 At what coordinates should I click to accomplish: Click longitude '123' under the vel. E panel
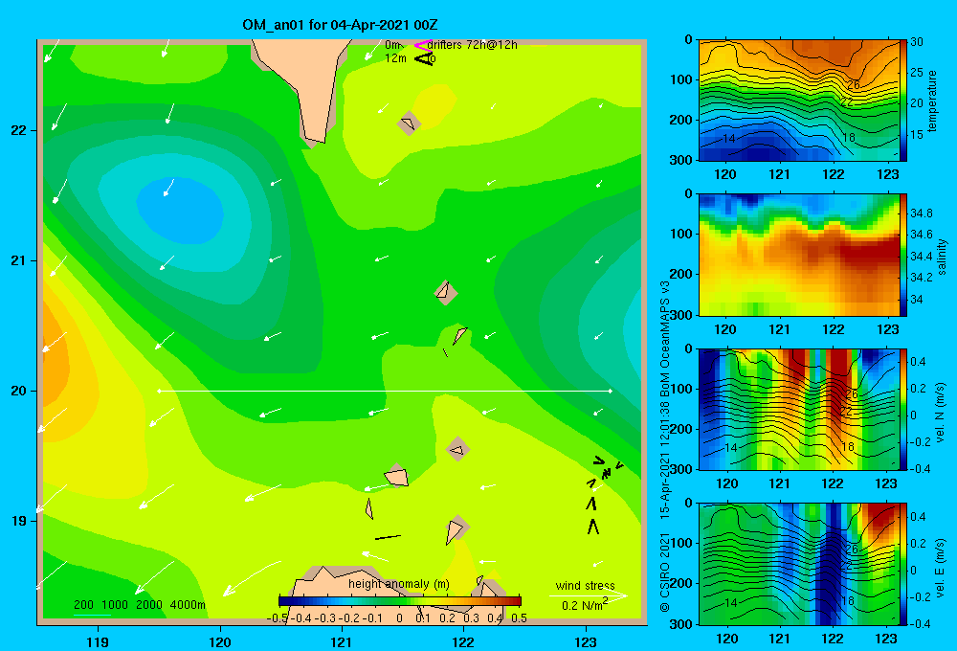point(886,639)
